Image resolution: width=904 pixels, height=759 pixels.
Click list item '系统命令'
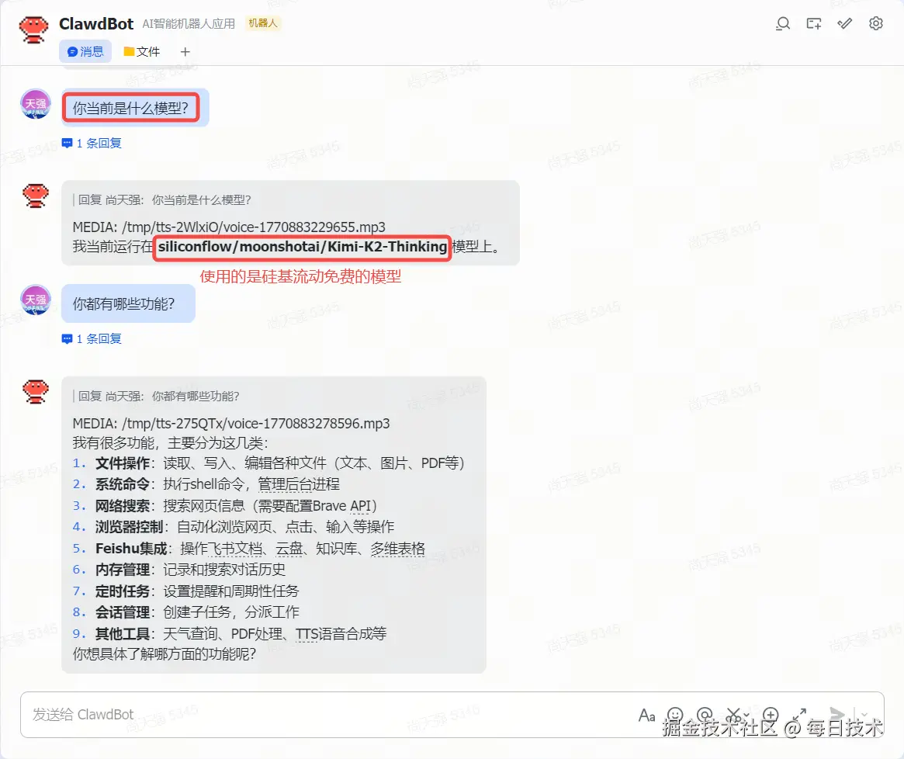click(123, 484)
